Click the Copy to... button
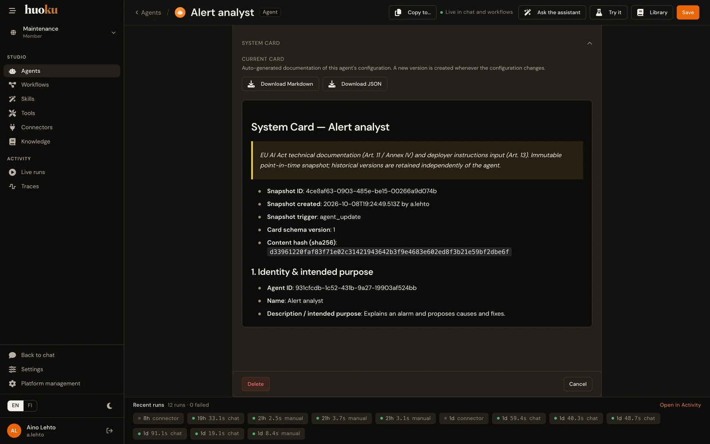This screenshot has width=710, height=444. (413, 12)
